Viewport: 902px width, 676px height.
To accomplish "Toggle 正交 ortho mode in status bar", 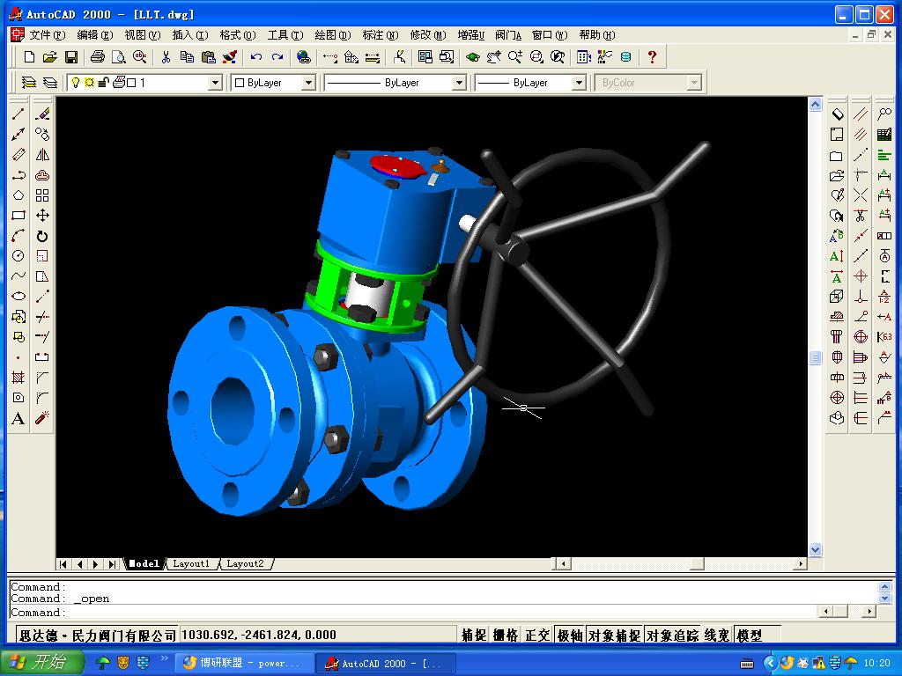I will click(x=538, y=635).
